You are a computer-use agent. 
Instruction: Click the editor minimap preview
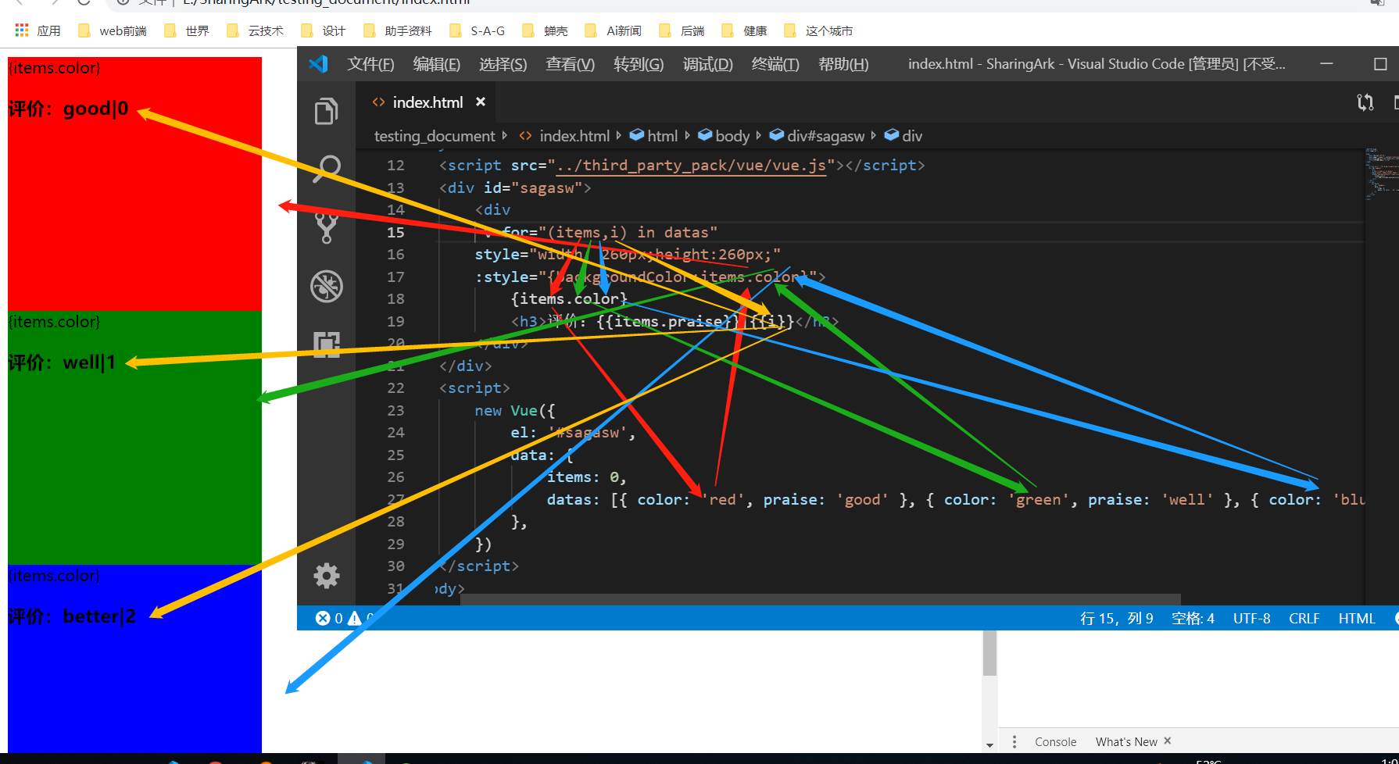(x=1382, y=176)
